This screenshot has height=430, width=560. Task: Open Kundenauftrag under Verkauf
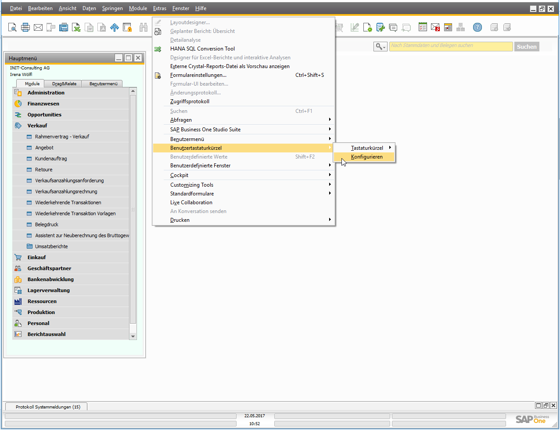[x=51, y=159]
